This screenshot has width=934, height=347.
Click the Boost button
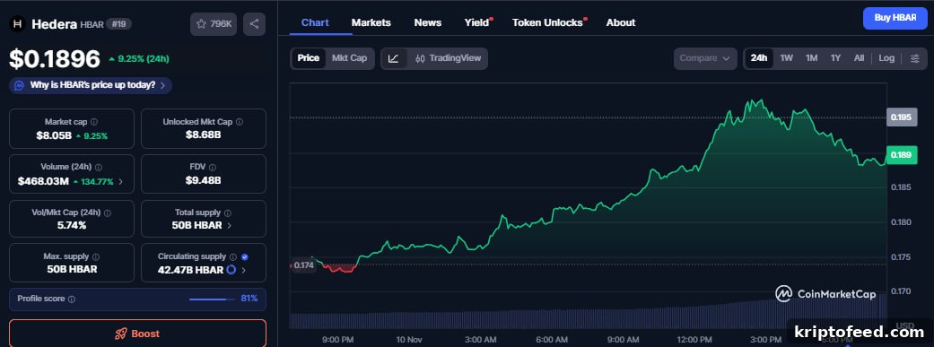click(137, 334)
